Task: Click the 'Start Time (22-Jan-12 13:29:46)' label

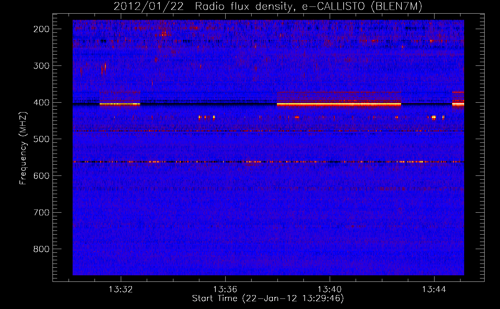Action: point(268,298)
